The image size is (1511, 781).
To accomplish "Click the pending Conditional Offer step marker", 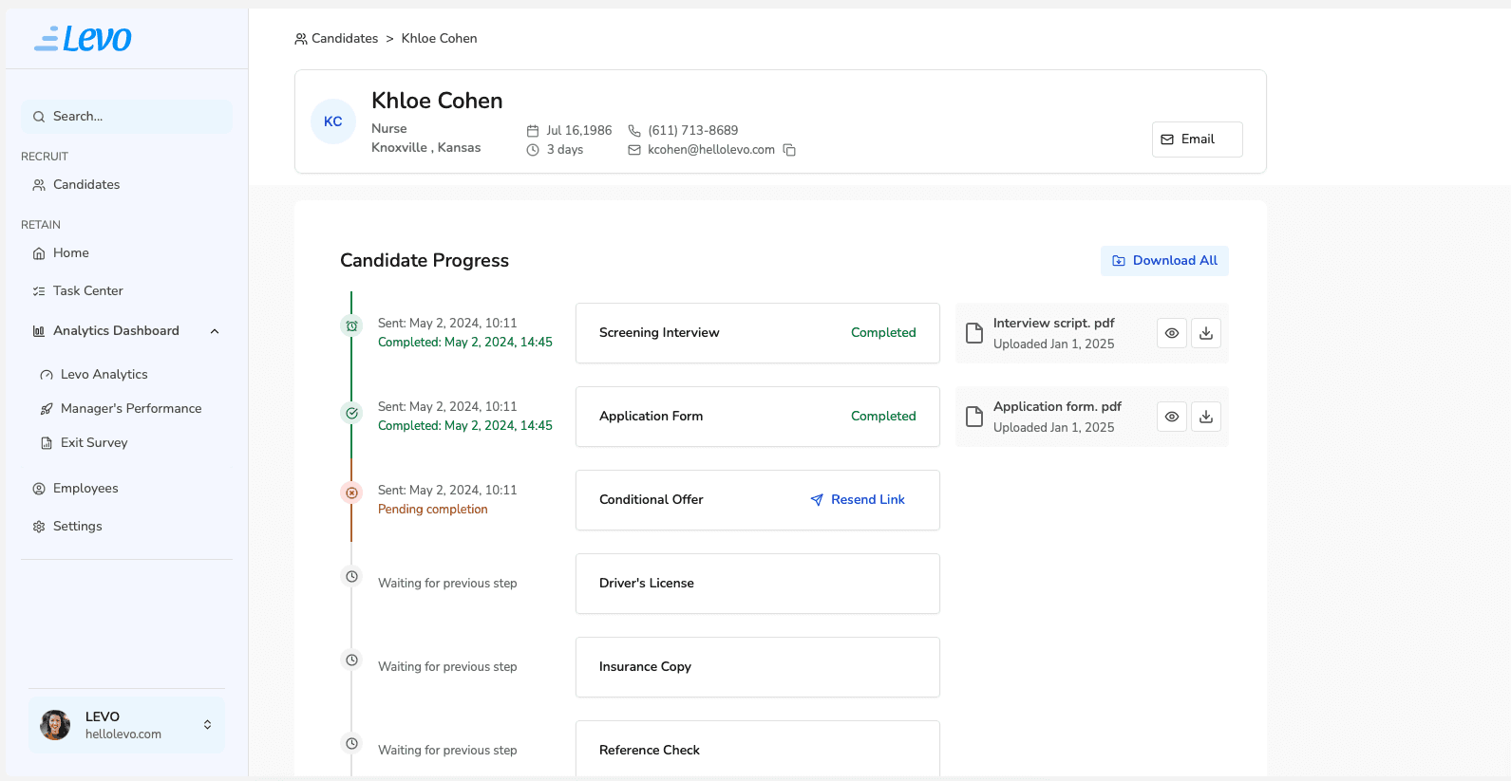I will (351, 493).
